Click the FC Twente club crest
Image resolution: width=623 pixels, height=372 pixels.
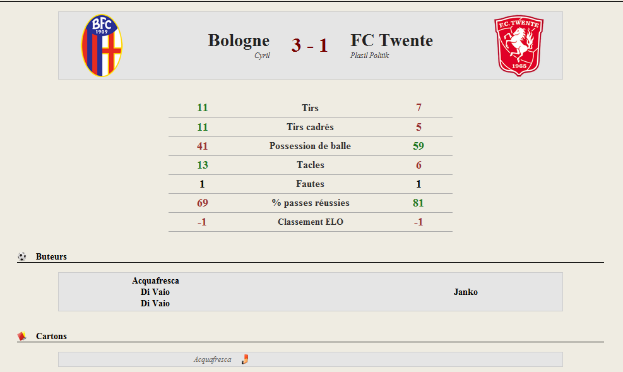click(518, 45)
